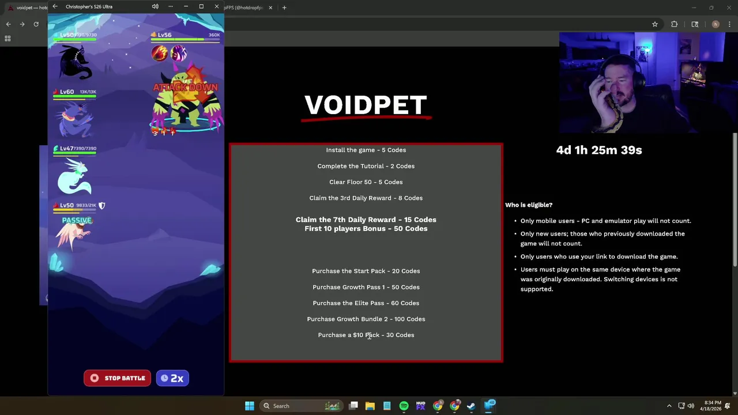
Task: Click the Lv47 pet health bar
Action: 74,153
